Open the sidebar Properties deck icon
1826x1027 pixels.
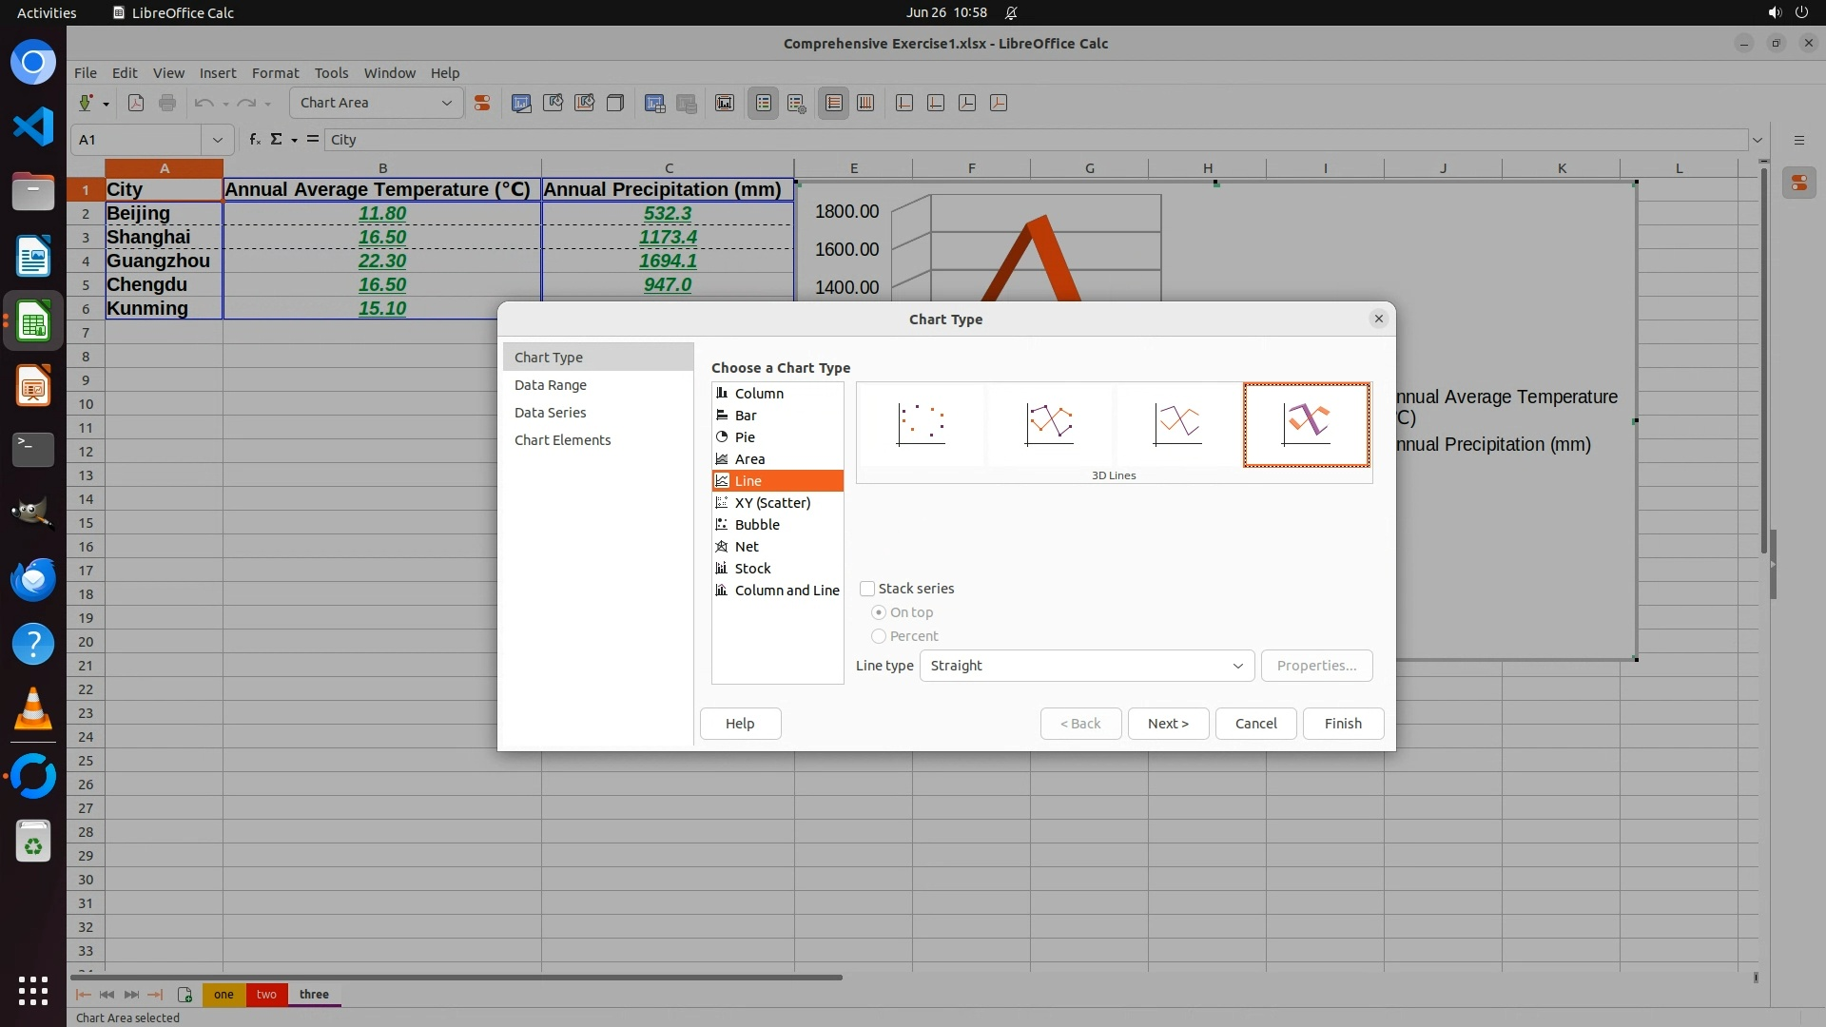point(1798,183)
